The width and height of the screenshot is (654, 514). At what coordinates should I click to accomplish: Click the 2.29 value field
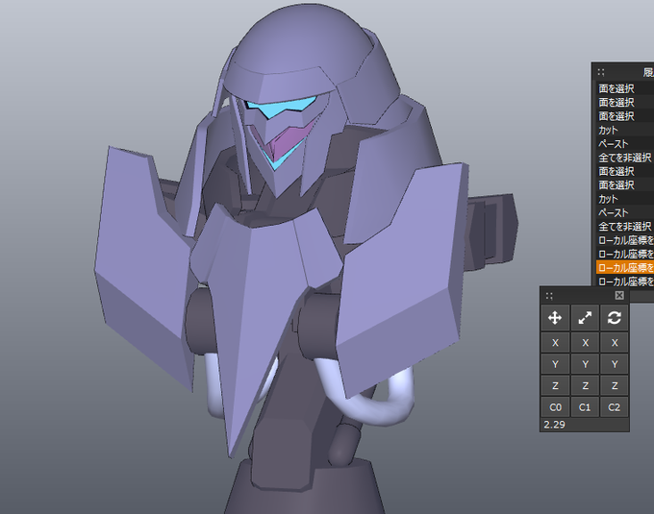585,425
